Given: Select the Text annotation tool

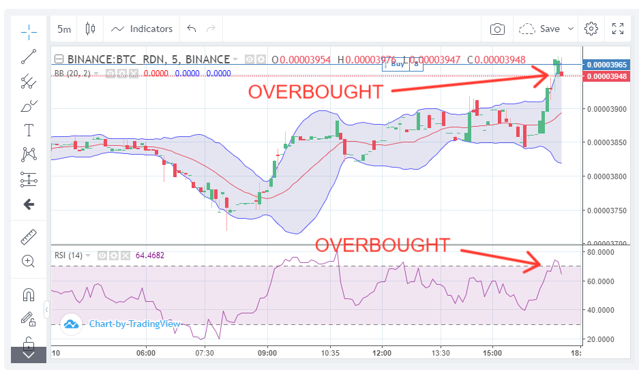Looking at the screenshot, I should click(x=29, y=130).
